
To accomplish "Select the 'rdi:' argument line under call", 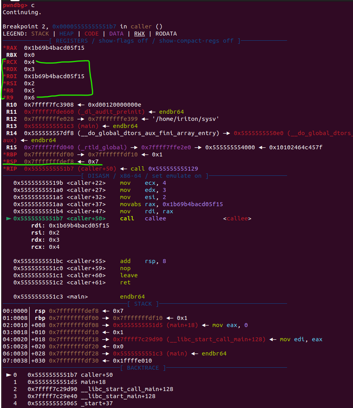I will (x=70, y=226).
